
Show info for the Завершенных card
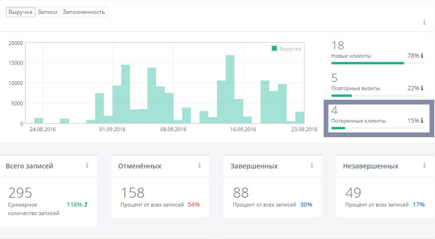point(312,165)
